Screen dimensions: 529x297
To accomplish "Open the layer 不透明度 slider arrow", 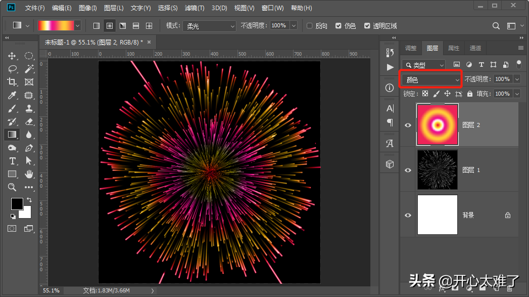I will click(x=517, y=79).
